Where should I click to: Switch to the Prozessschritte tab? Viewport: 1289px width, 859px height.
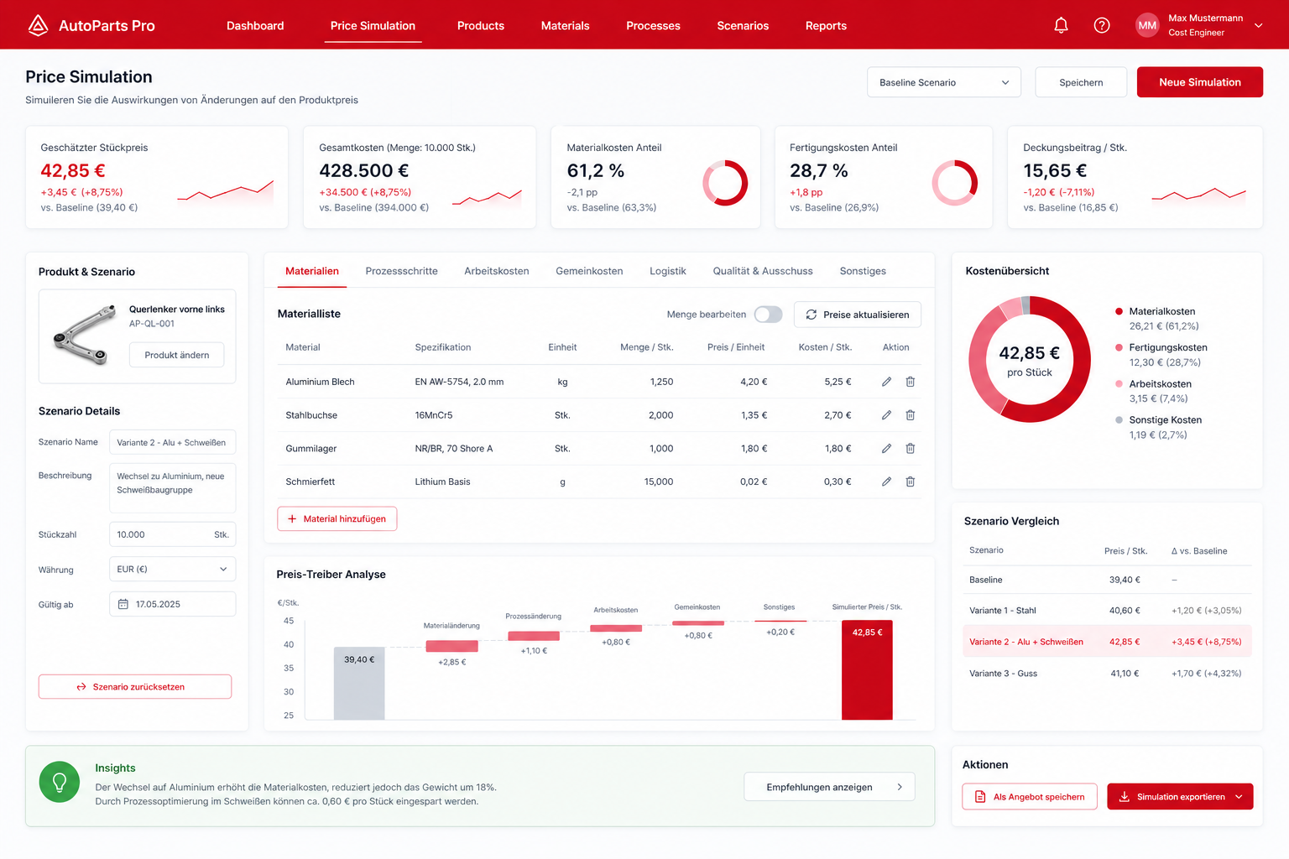pos(401,271)
